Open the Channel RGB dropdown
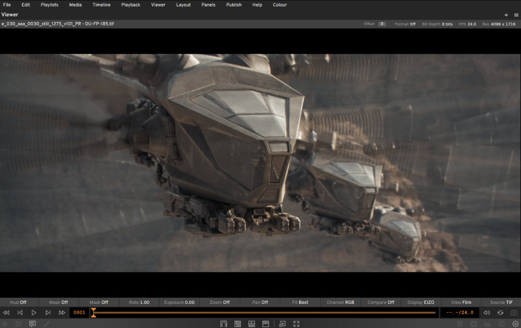Viewport: 521px width, 328px height. coord(340,302)
